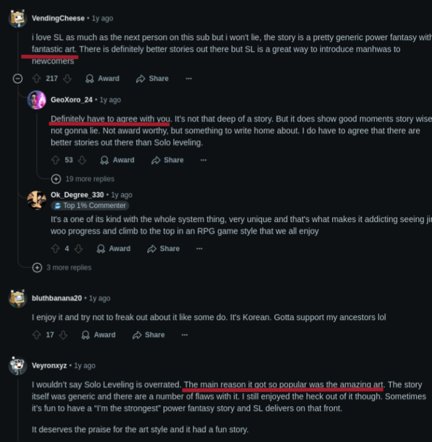This screenshot has height=442, width=432.
Task: Collapse VendingCheese's comment thread
Action: tap(18, 78)
